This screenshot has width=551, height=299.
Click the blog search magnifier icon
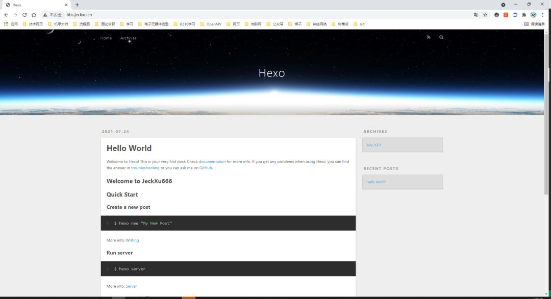[x=441, y=37]
